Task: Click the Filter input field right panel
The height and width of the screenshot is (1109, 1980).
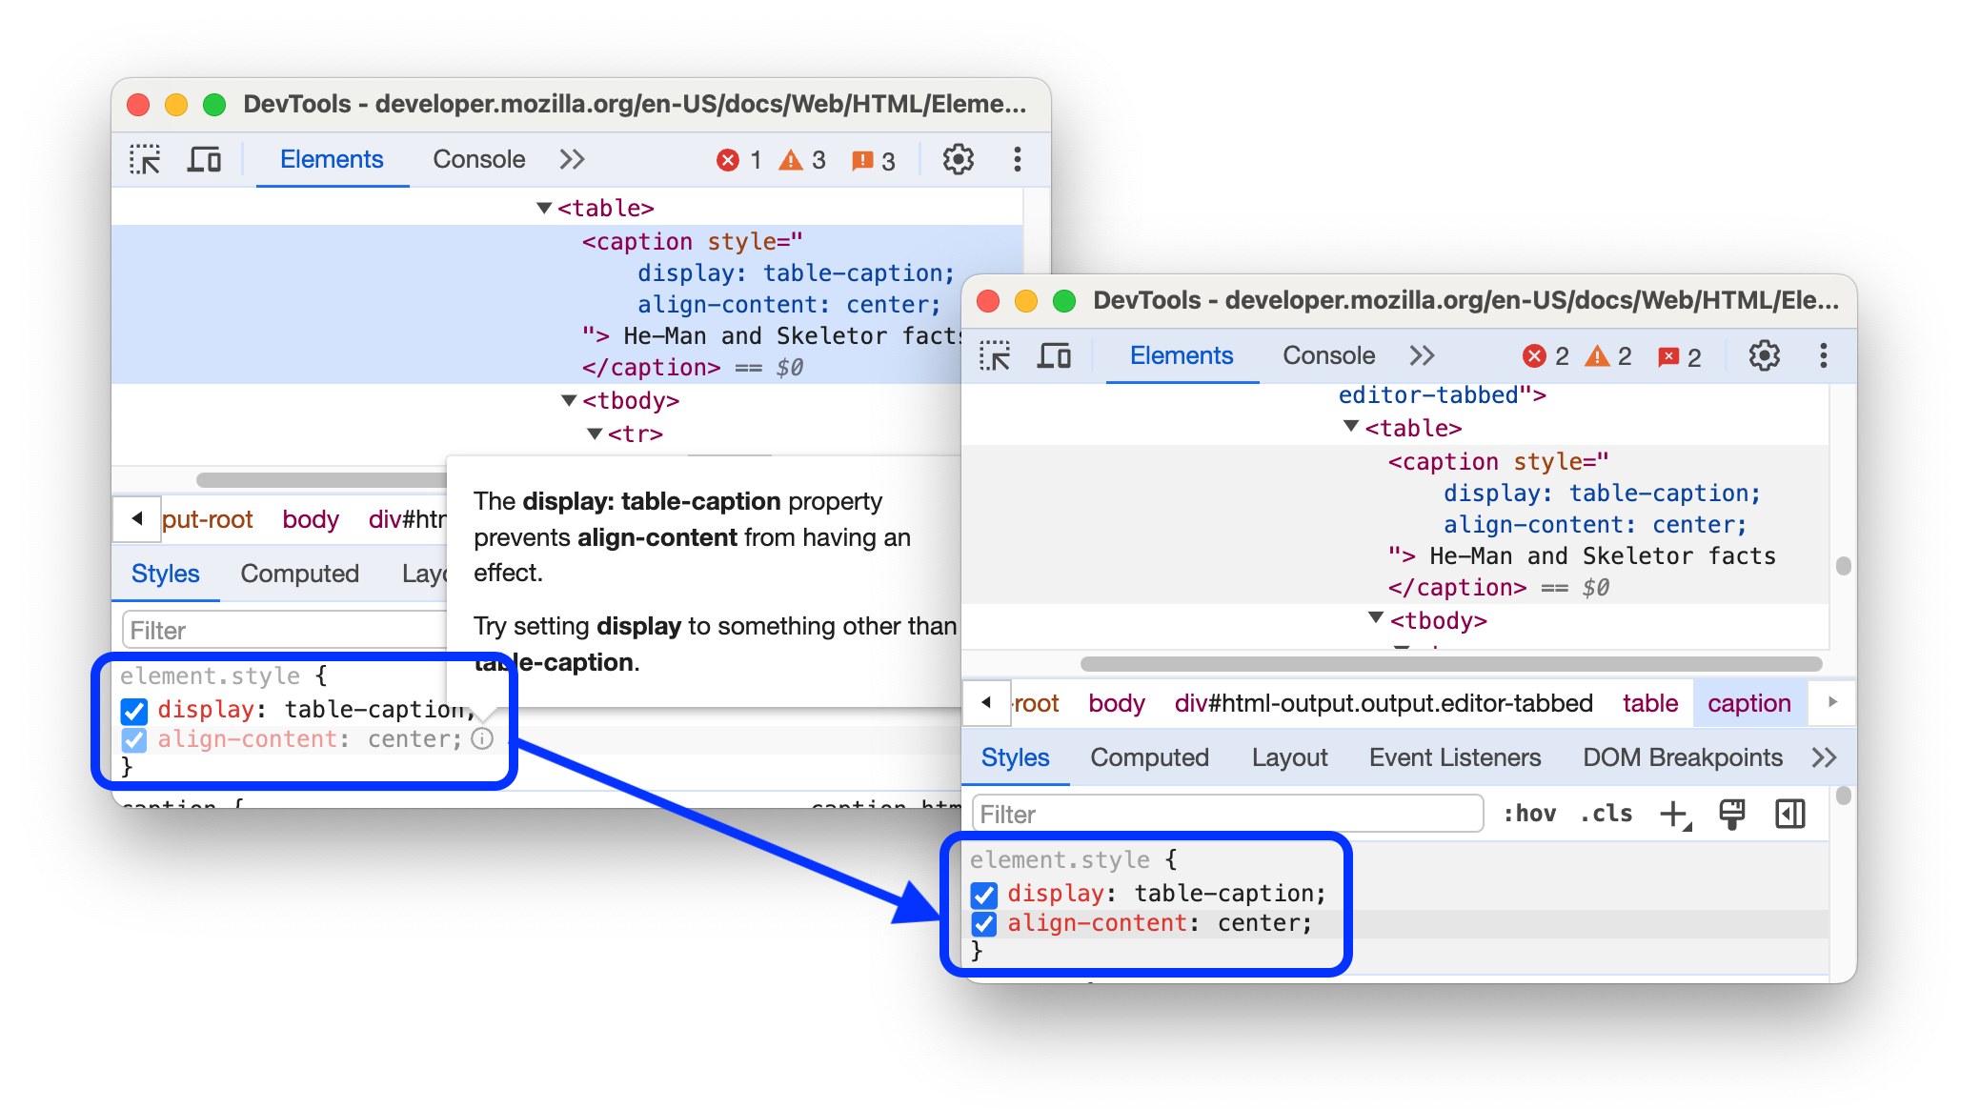Action: [1225, 813]
